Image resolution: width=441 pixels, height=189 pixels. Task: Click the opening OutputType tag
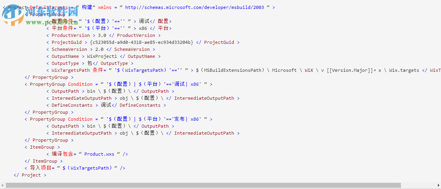point(66,64)
